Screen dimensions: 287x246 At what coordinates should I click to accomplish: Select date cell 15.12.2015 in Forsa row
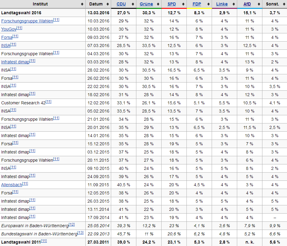98,144
